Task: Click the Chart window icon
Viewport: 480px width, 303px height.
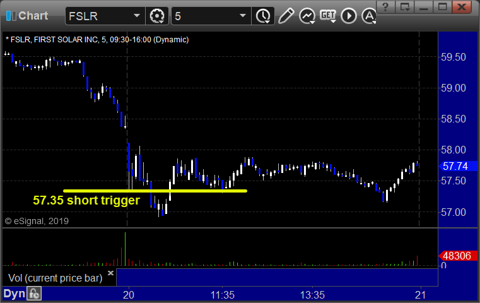Action: (11, 16)
